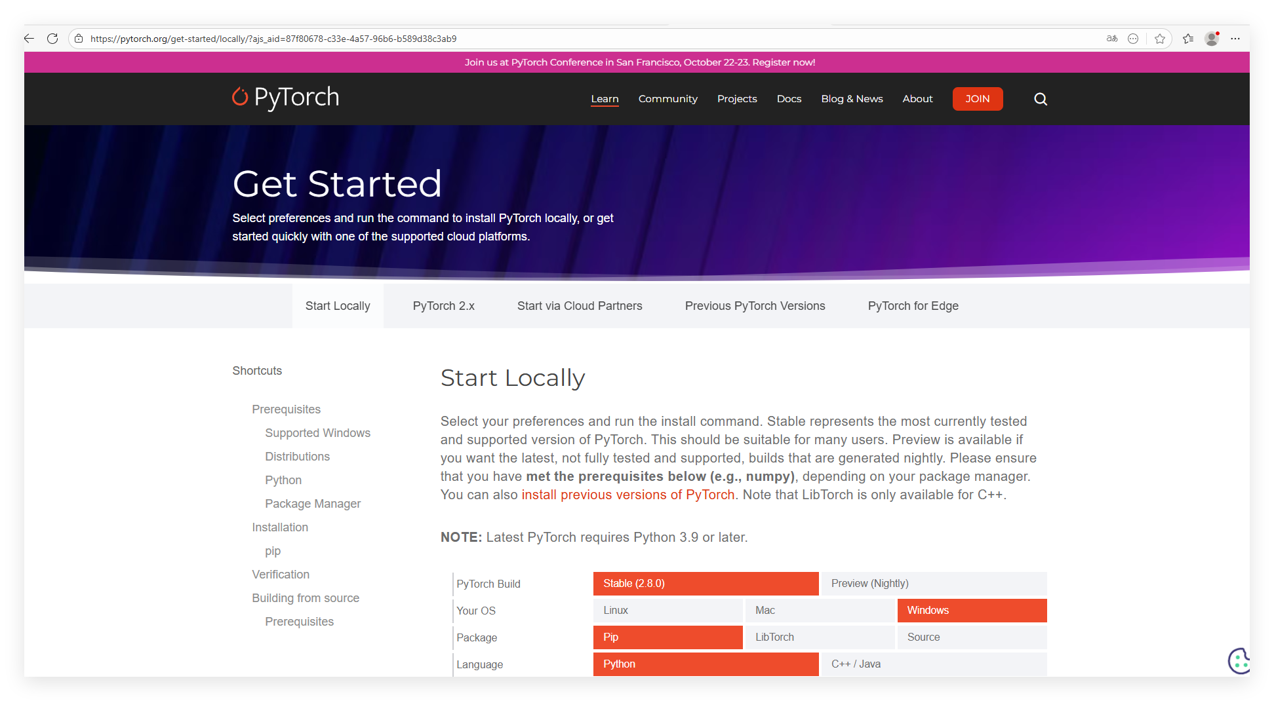This screenshot has width=1274, height=701.
Task: Select the Source package option
Action: click(972, 637)
